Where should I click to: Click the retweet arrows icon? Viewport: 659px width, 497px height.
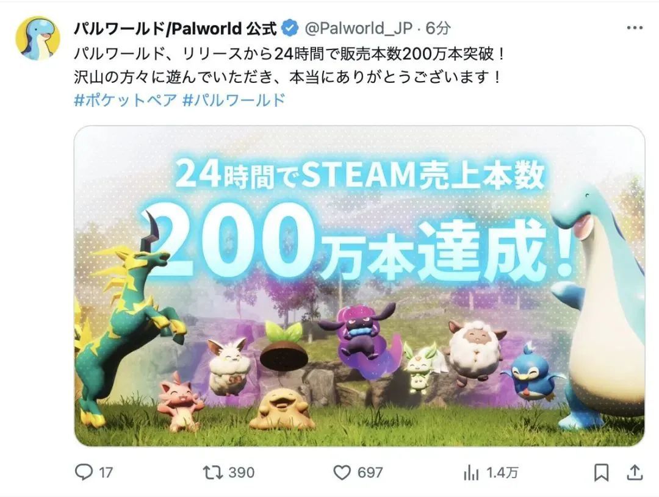[x=213, y=472]
